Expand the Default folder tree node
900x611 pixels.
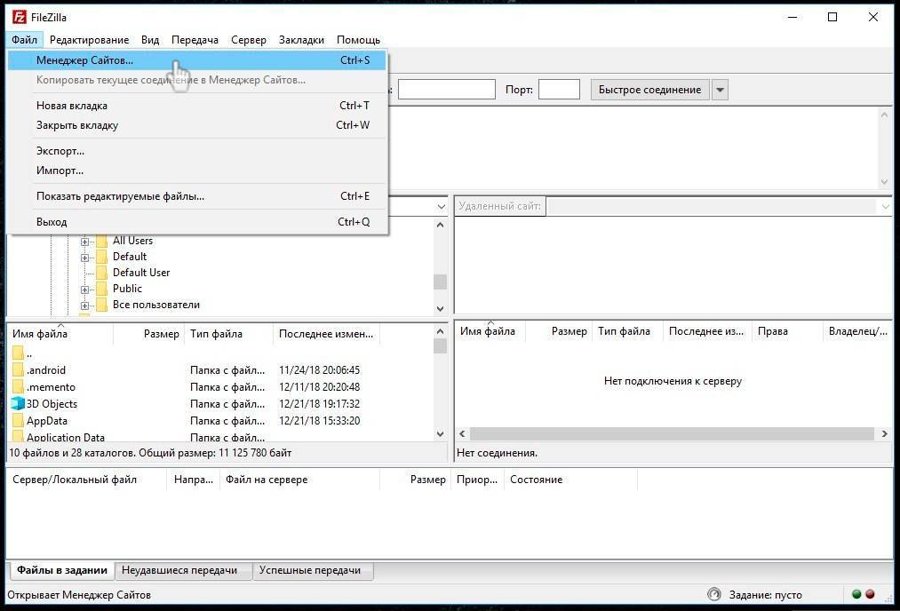(85, 258)
